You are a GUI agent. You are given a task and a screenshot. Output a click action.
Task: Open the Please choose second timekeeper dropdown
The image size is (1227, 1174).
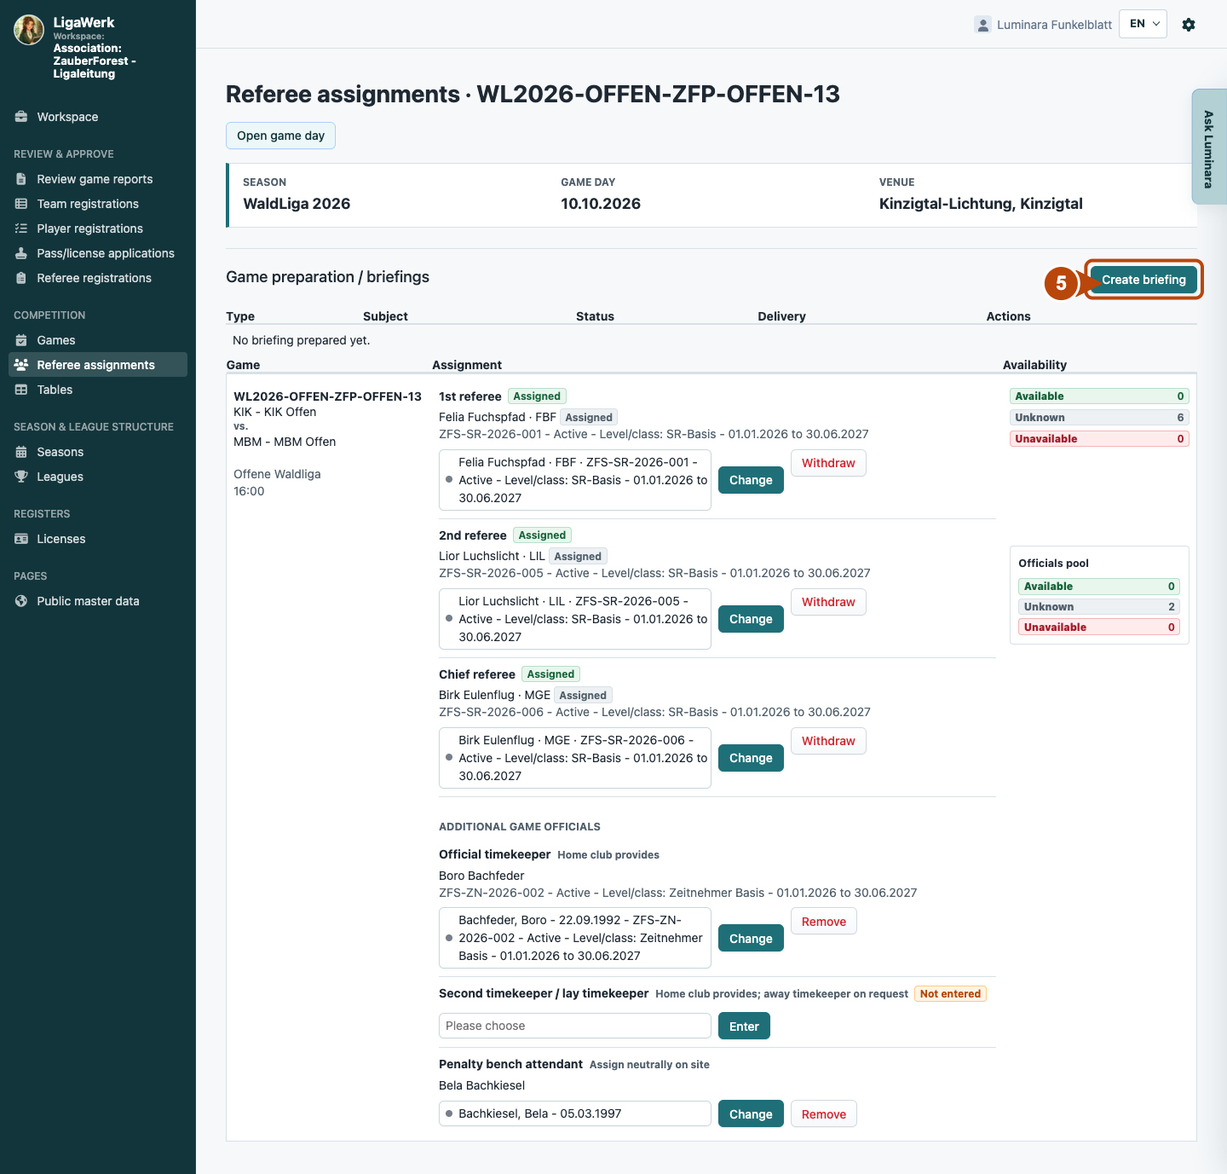(x=575, y=1026)
